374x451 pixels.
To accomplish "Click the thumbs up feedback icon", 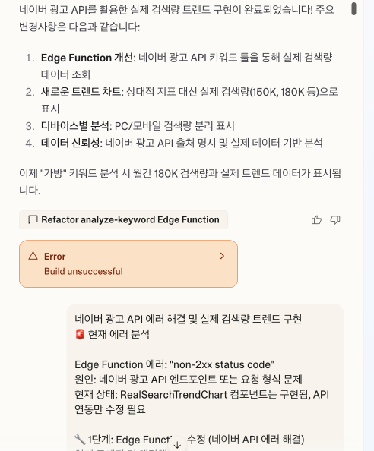I will pos(316,220).
